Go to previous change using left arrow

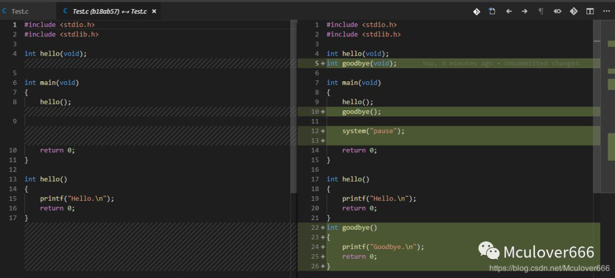509,11
